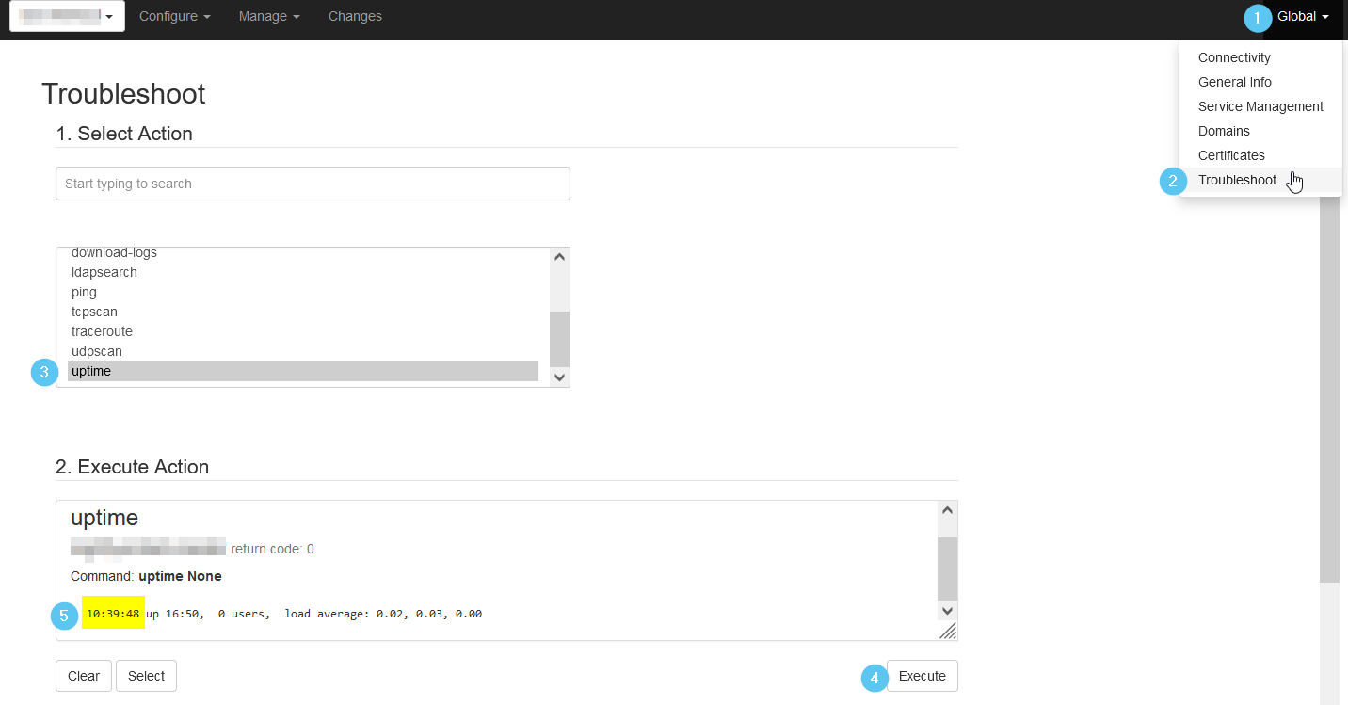Image resolution: width=1348 pixels, height=705 pixels.
Task: Open the Changes page
Action: (355, 16)
